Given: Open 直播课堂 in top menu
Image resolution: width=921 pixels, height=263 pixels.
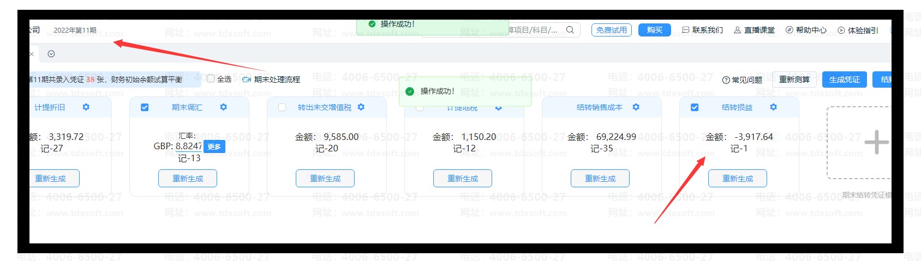Looking at the screenshot, I should (x=754, y=30).
